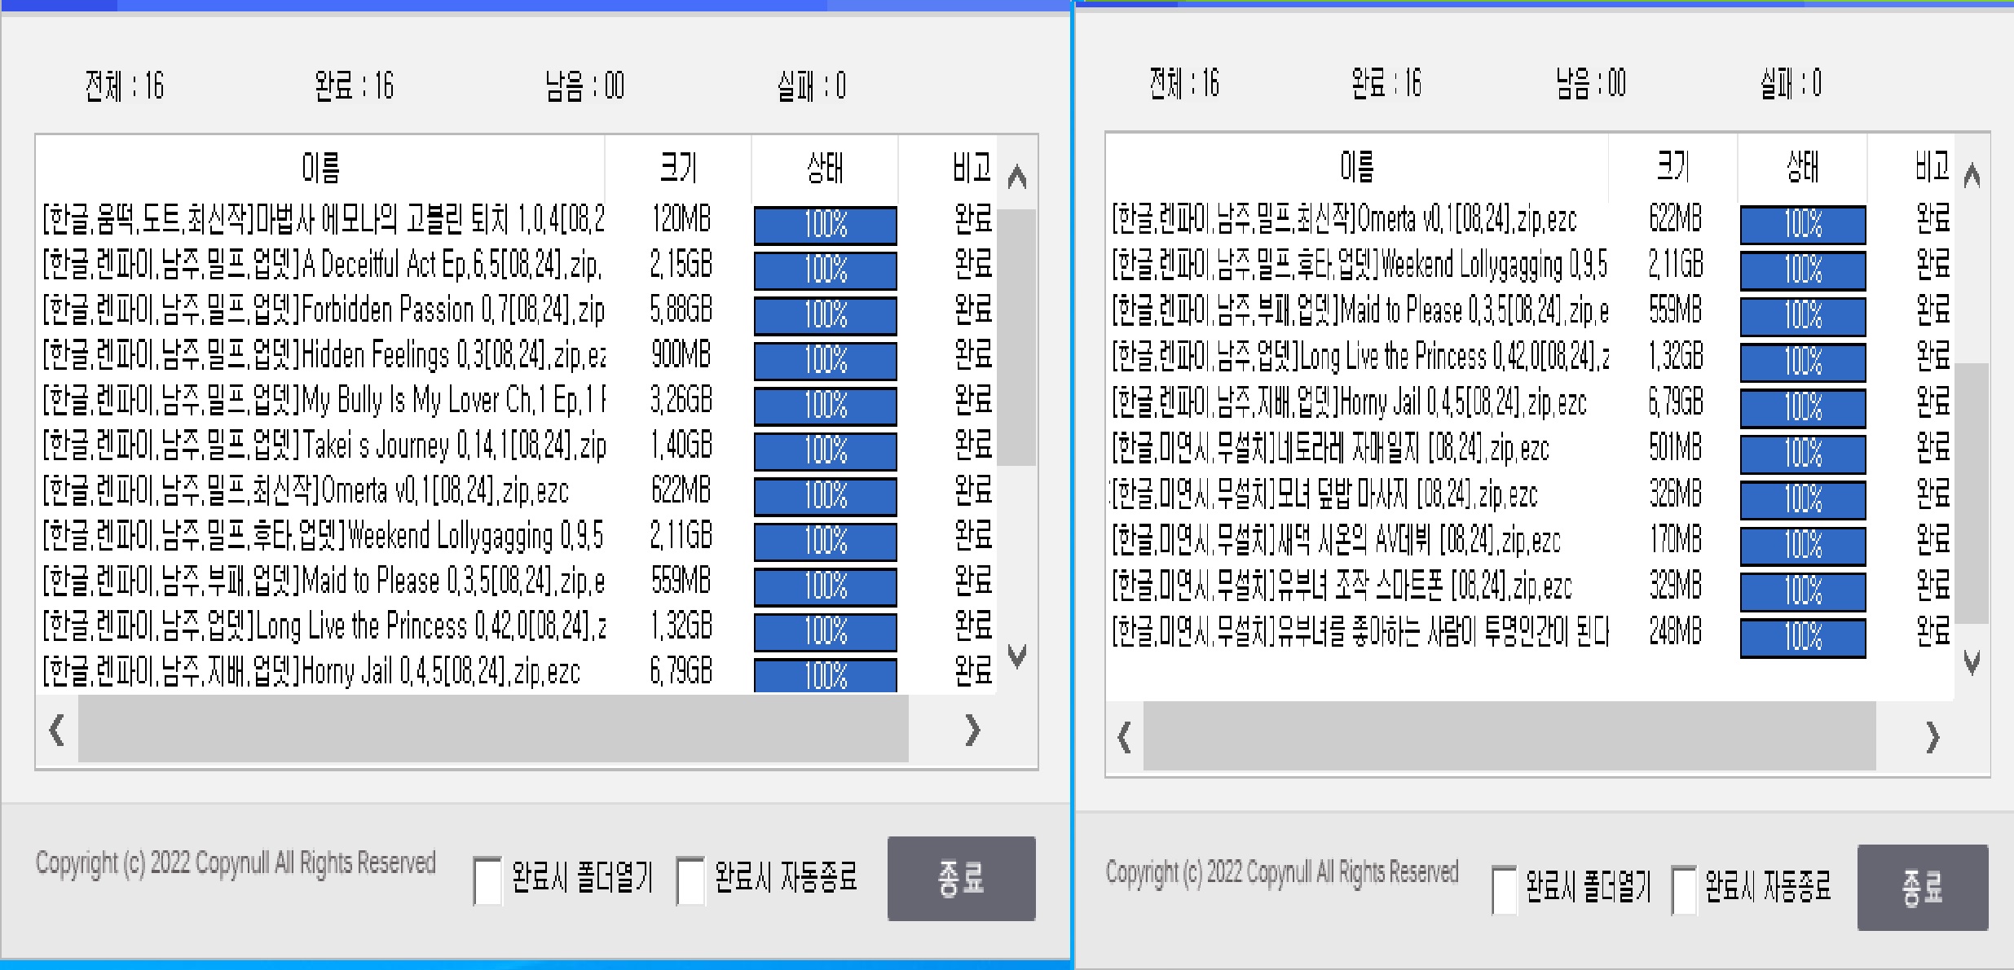Click right window's scroll down arrow
Screen dimensions: 2014x970
(x=1972, y=662)
